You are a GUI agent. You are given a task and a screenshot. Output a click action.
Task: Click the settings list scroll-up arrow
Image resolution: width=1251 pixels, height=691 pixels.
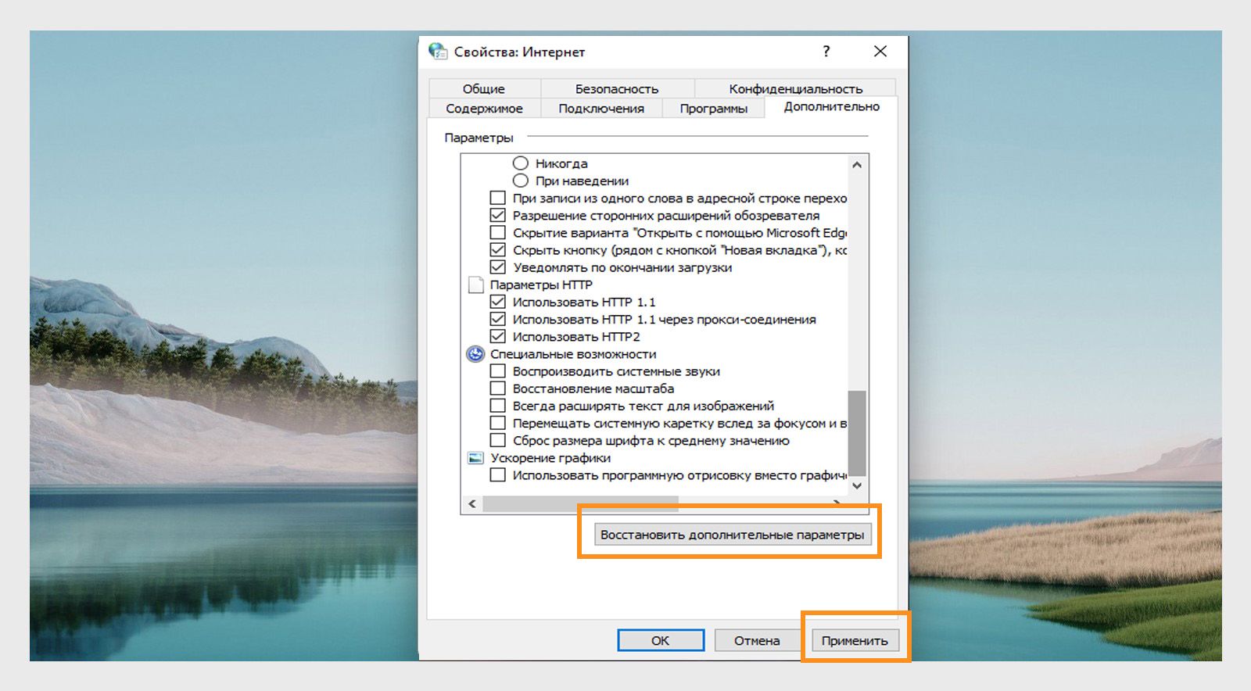(x=857, y=165)
